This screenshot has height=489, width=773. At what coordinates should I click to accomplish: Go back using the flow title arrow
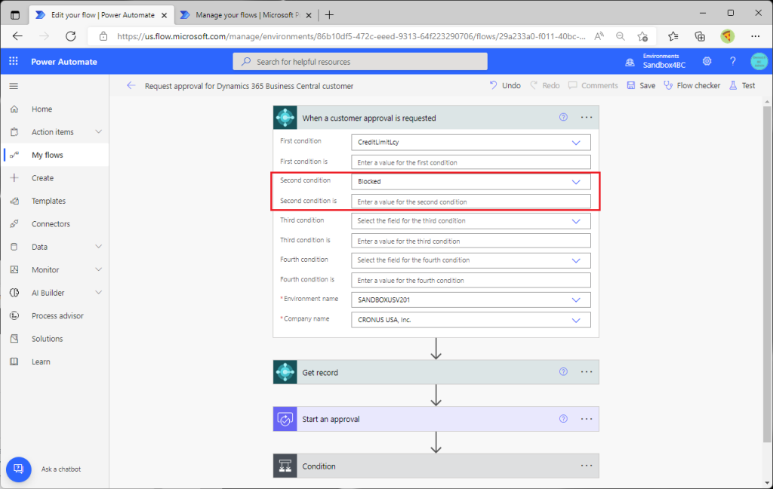pos(131,86)
